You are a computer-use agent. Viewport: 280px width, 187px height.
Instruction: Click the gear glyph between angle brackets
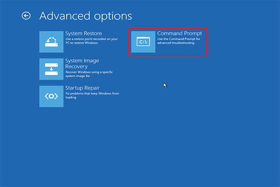[x=51, y=96]
